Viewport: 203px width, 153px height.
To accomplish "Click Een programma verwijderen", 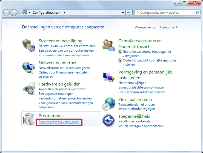I will point(59,122).
